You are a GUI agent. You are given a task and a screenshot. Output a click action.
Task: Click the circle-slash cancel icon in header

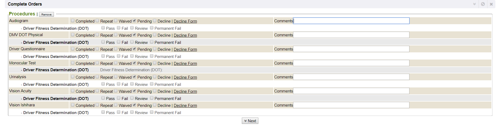point(483,4)
